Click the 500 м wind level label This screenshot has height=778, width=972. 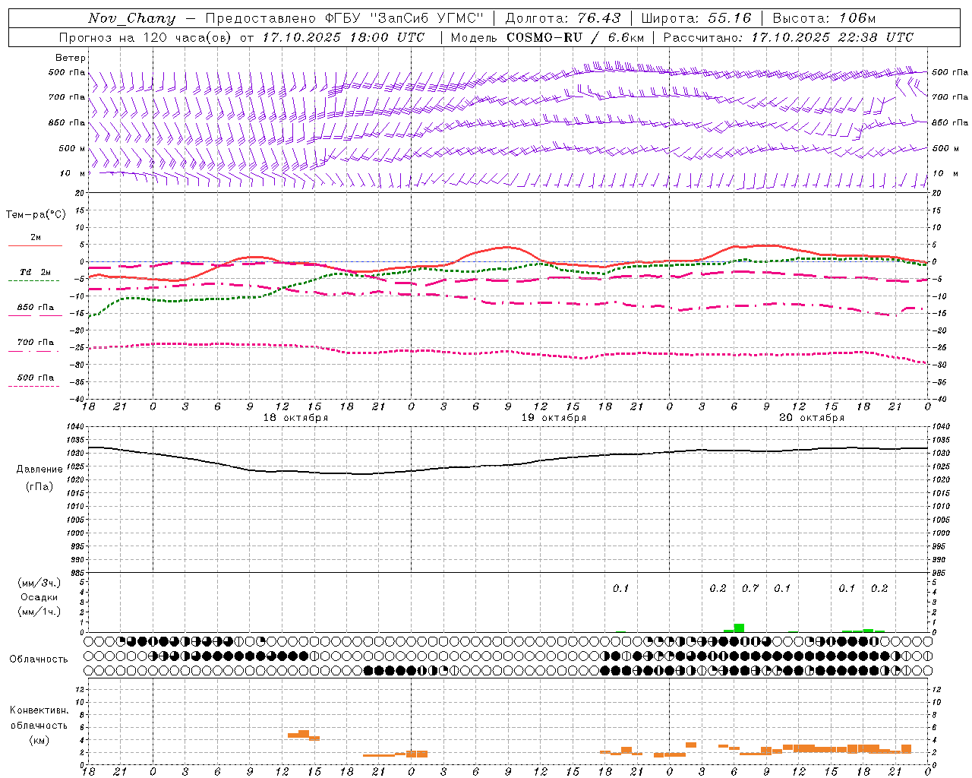[x=71, y=148]
